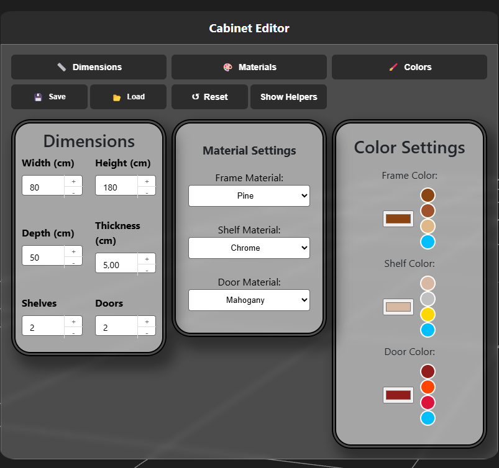Click the Load button
The image size is (499, 468).
tap(128, 97)
